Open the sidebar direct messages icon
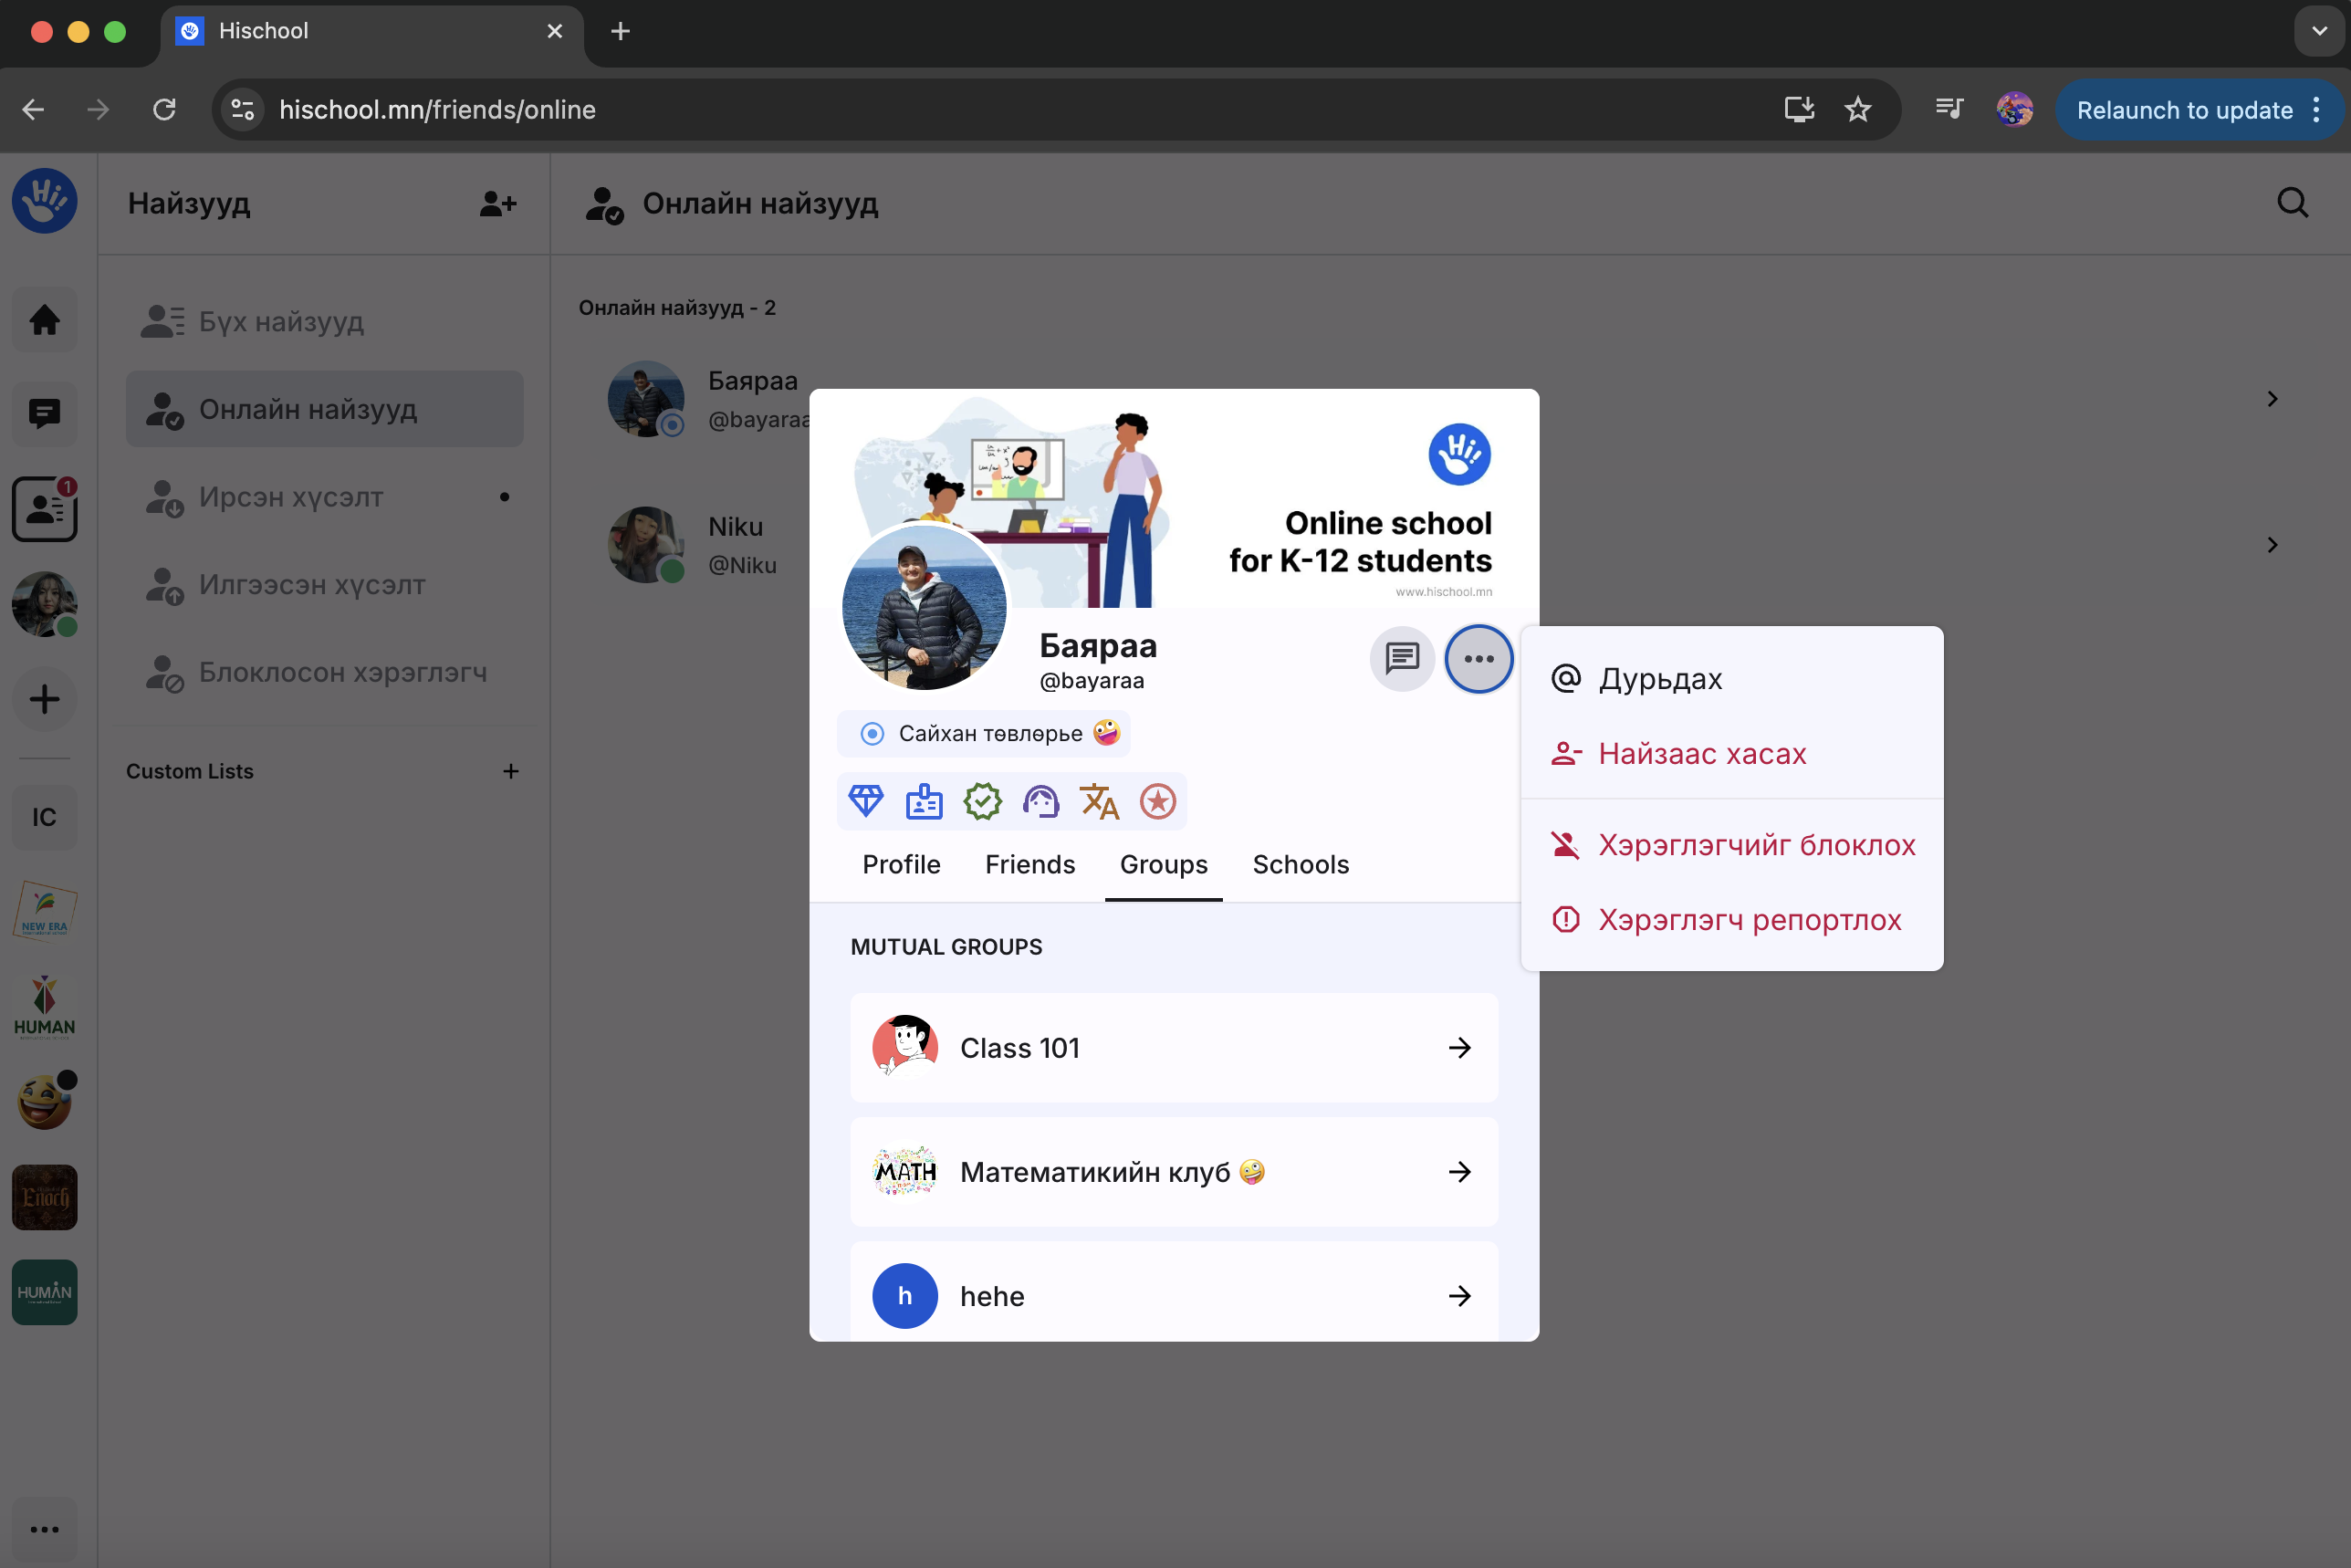Image resolution: width=2351 pixels, height=1568 pixels. pos(44,413)
